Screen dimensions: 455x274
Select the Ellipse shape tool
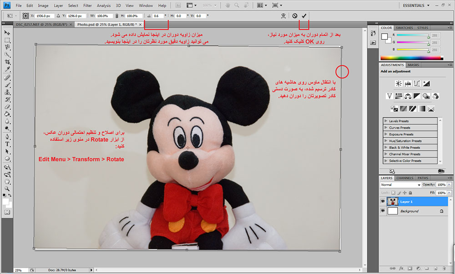tap(7, 159)
